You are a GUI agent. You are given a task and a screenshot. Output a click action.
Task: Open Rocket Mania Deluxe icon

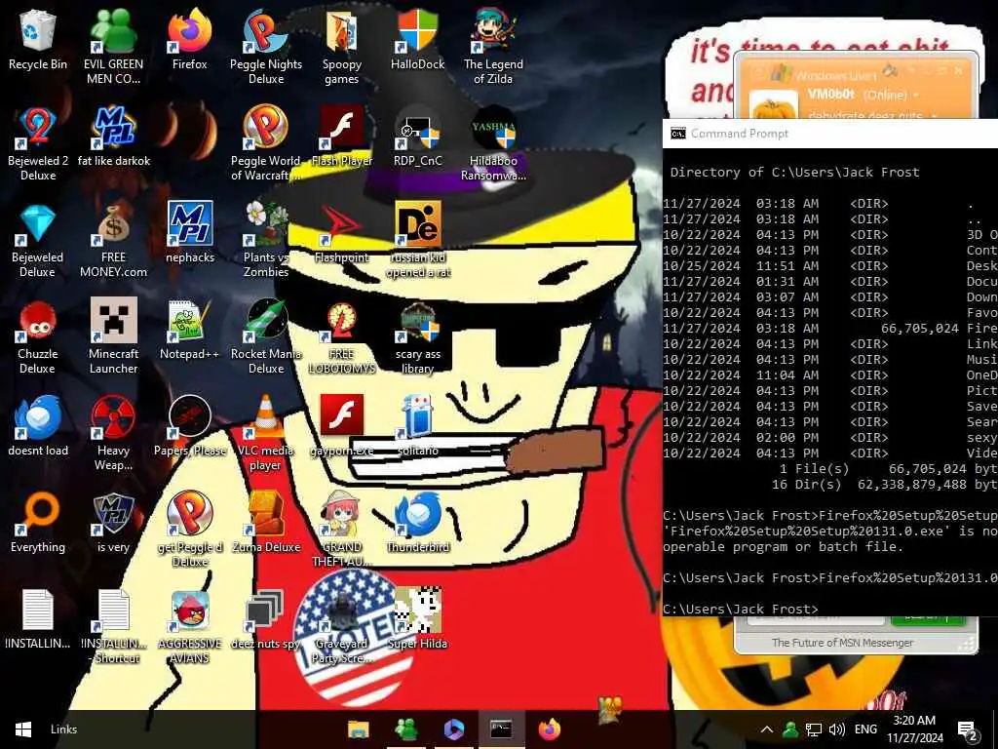(x=266, y=336)
